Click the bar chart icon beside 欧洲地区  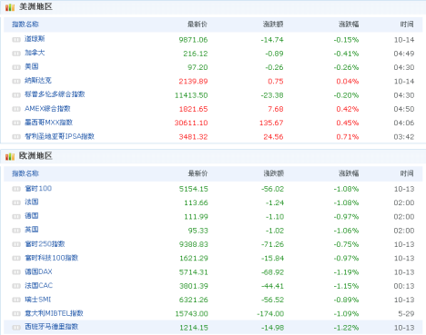click(x=10, y=156)
